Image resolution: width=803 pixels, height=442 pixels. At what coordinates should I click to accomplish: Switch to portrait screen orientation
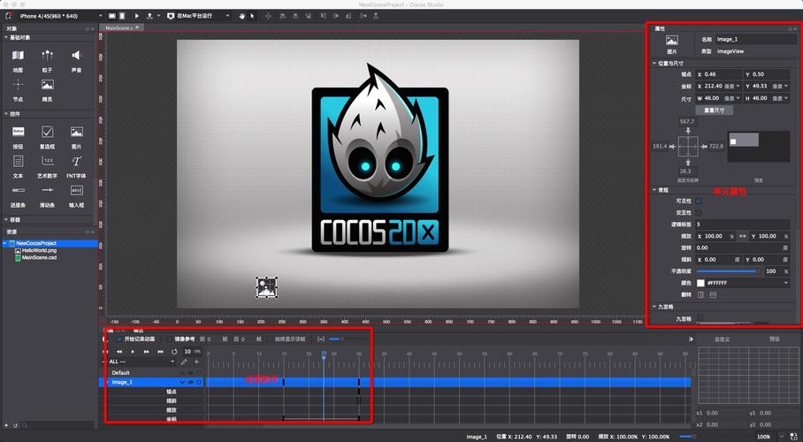click(123, 16)
